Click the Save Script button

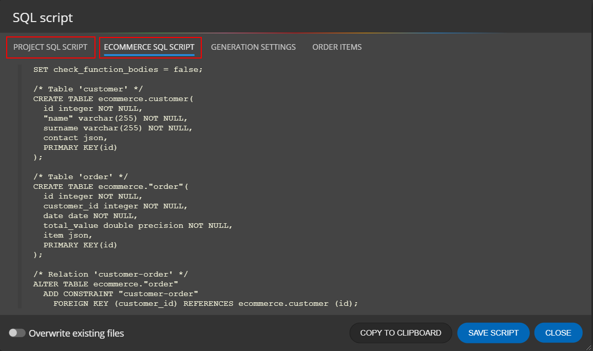click(x=493, y=333)
